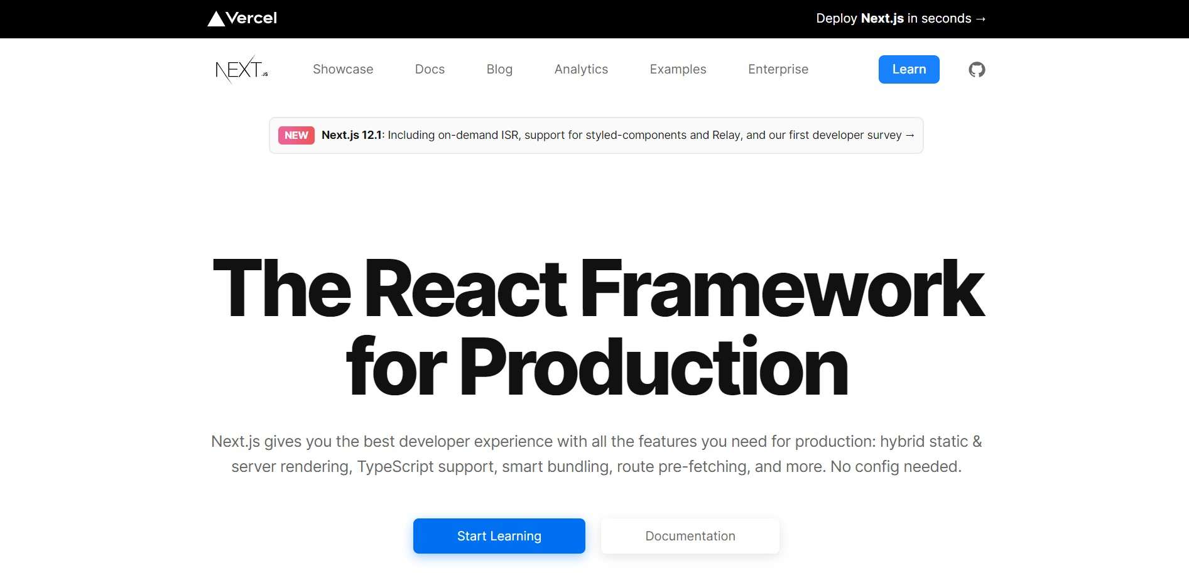Go to the Docs page
Screen dimensions: 1189x580
[x=430, y=69]
